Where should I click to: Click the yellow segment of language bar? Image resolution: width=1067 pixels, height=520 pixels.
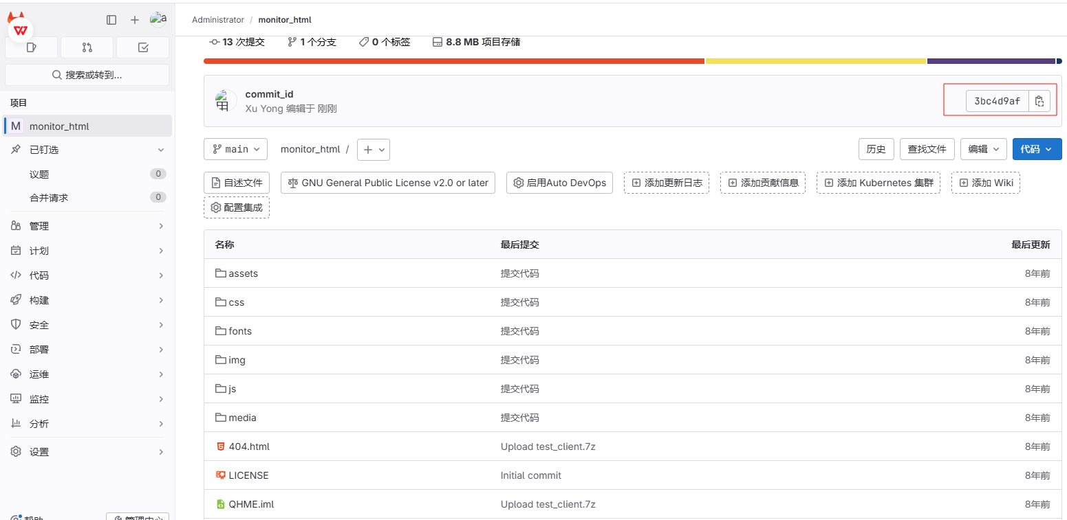click(x=815, y=61)
